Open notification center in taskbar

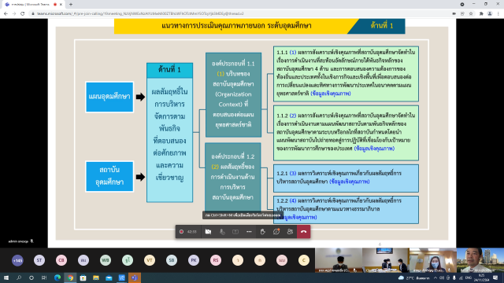[495, 277]
